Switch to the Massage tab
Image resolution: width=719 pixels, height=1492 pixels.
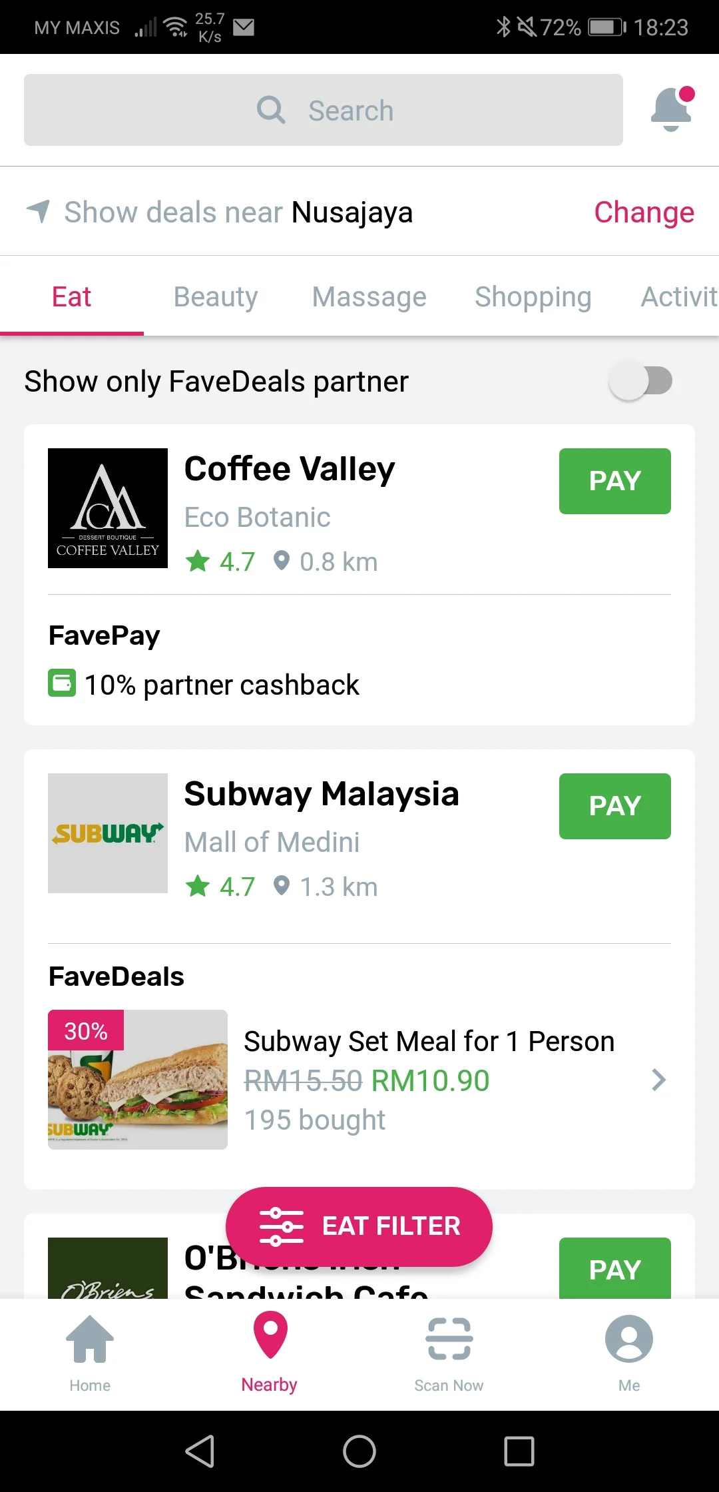pyautogui.click(x=369, y=296)
